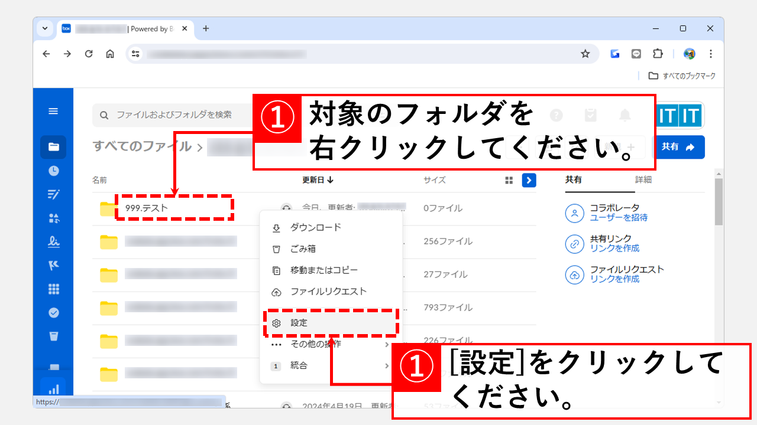Click the 793ファイル size cell
The width and height of the screenshot is (757, 425).
point(448,308)
